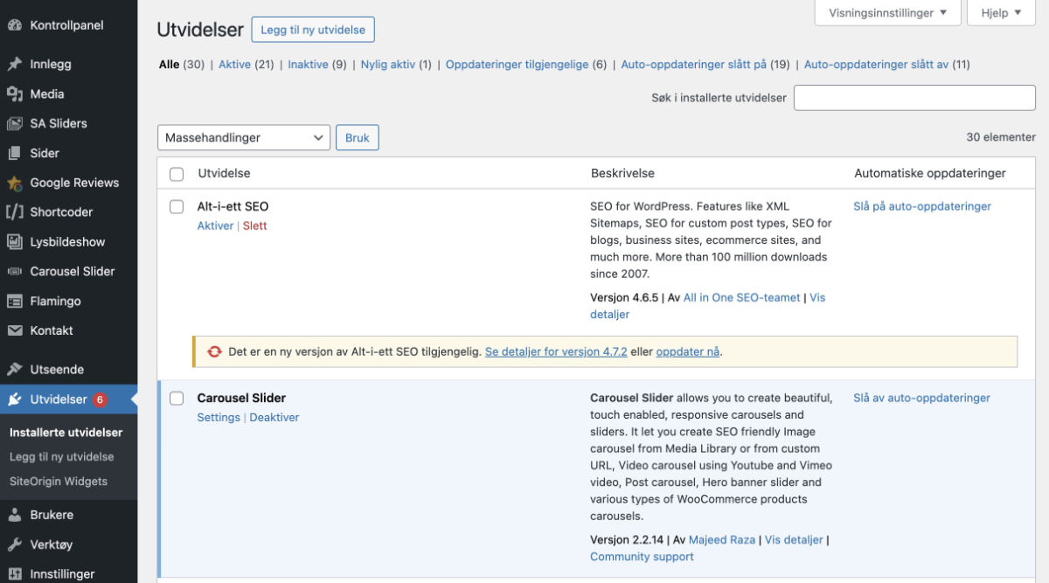Click the SA Sliders icon
The width and height of the screenshot is (1049, 583).
(15, 123)
